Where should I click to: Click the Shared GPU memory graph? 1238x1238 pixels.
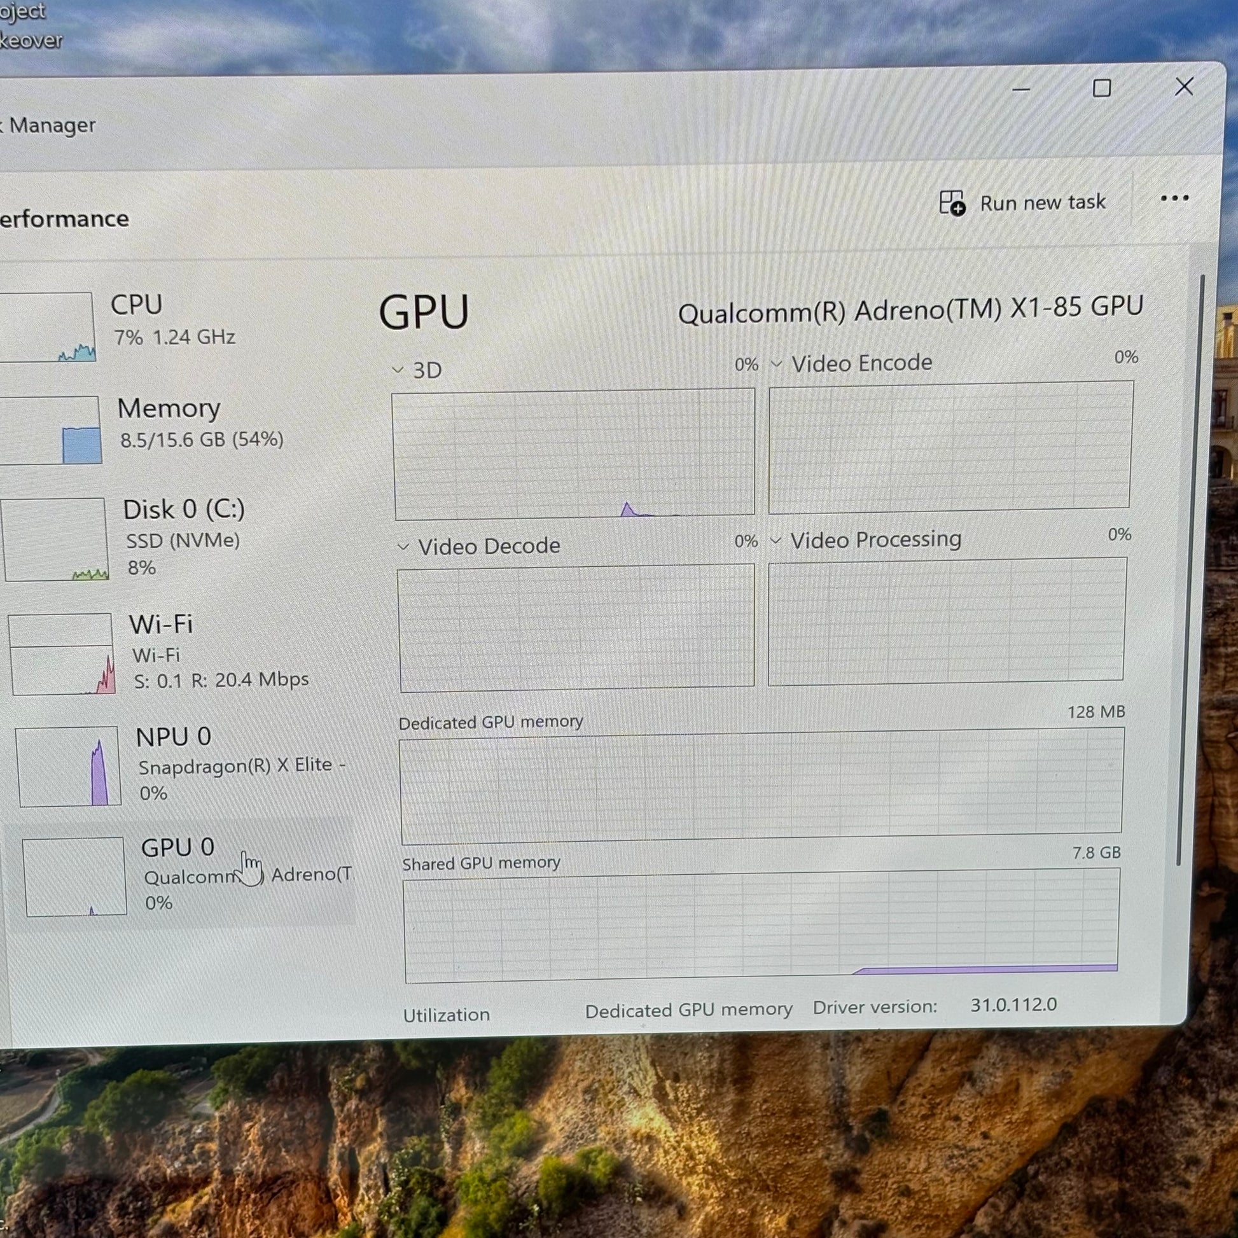pyautogui.click(x=762, y=924)
